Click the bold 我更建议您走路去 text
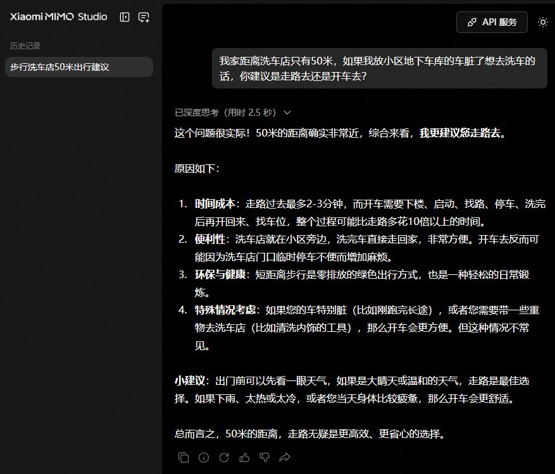The height and width of the screenshot is (474, 555). tap(462, 133)
